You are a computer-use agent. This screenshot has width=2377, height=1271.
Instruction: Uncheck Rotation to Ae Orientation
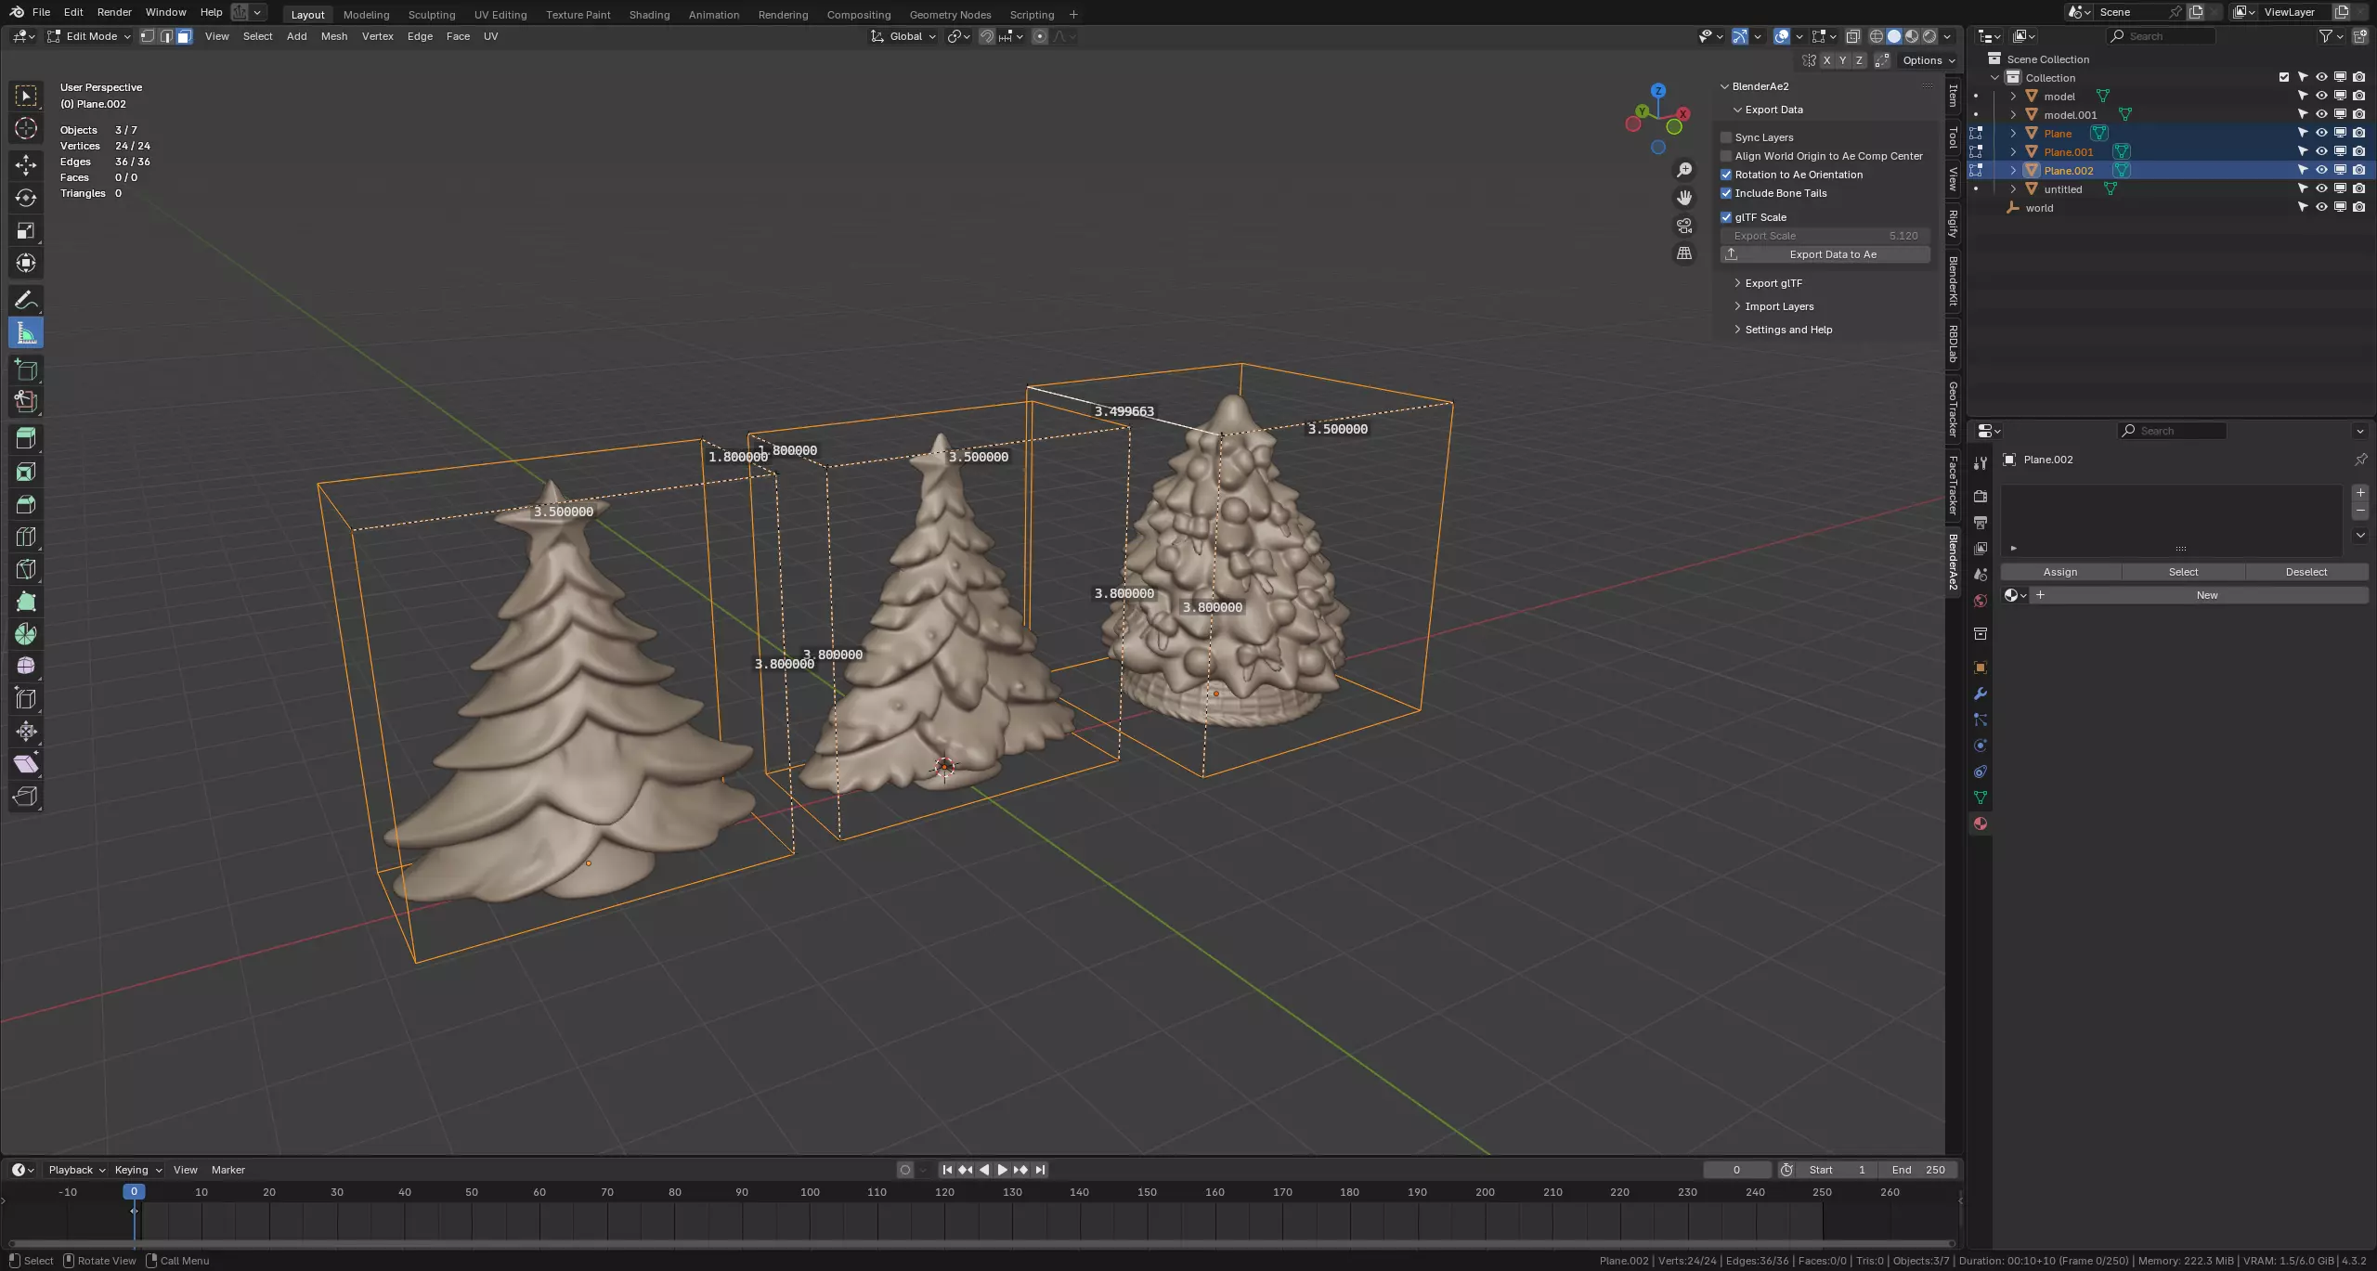click(x=1726, y=175)
